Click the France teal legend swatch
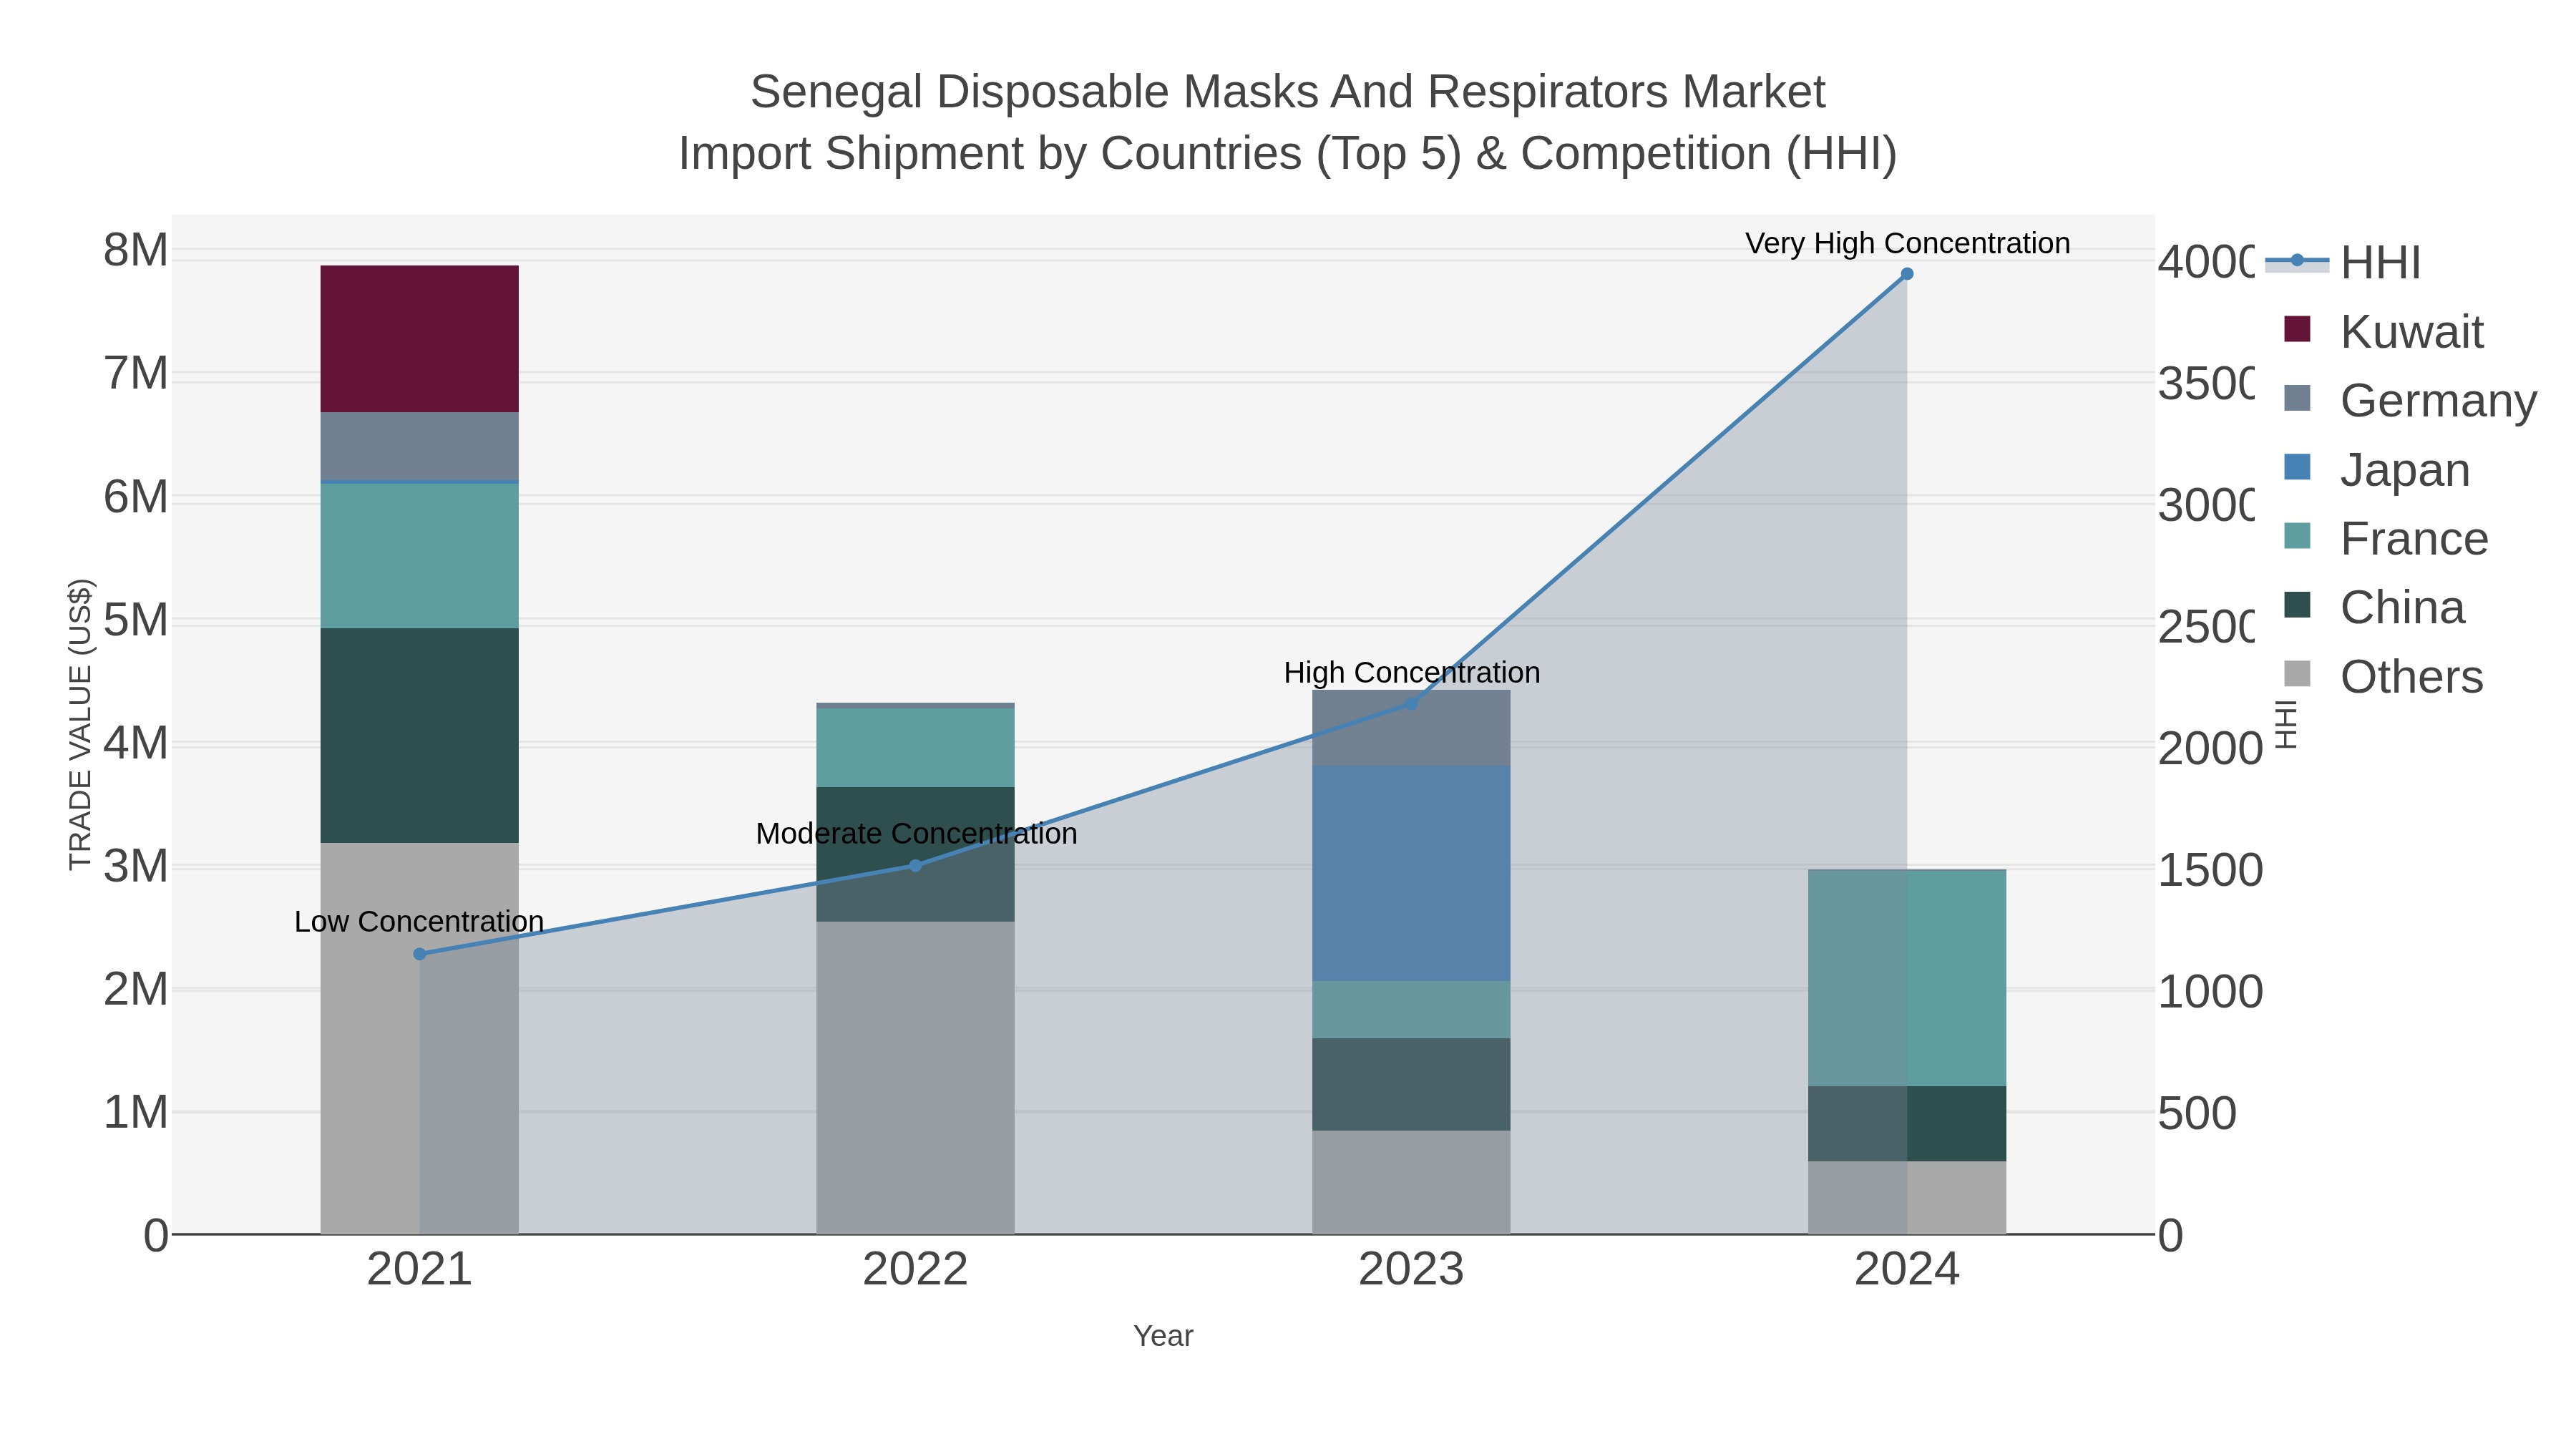2576x1449 pixels. point(2298,535)
